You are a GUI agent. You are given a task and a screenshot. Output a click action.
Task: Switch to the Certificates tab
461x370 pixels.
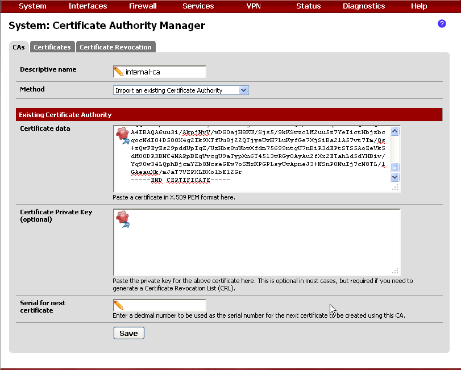(x=52, y=47)
